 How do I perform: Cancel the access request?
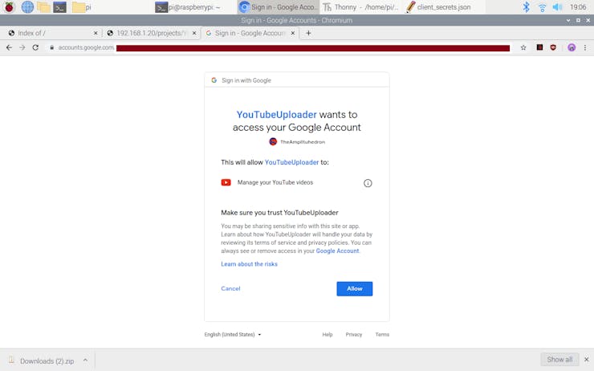230,288
